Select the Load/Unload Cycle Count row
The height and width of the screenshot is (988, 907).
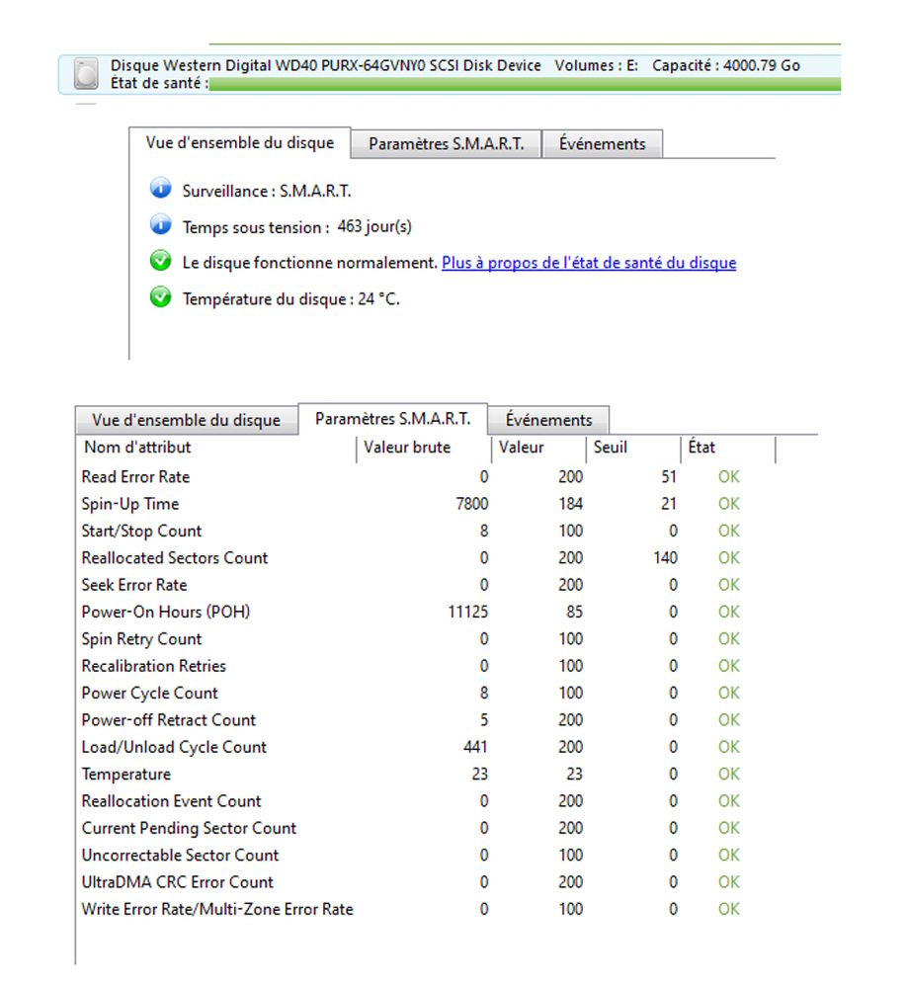click(174, 747)
